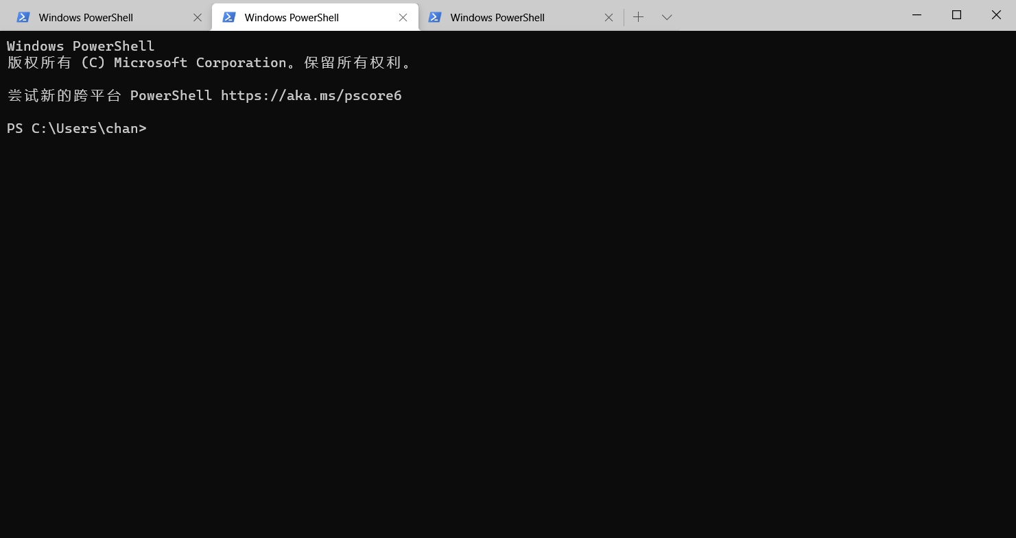Close the first Windows PowerShell tab
Image resolution: width=1016 pixels, height=538 pixels.
(x=198, y=18)
